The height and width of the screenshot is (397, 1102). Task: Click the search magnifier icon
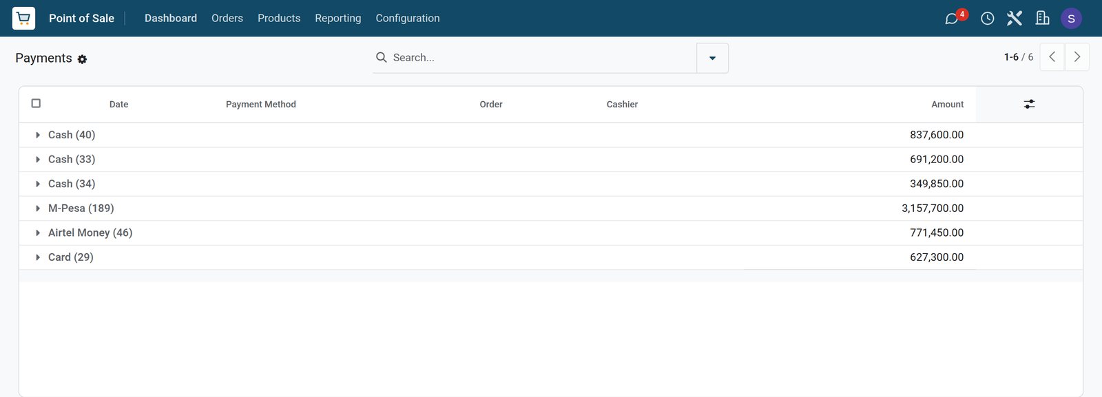(381, 58)
